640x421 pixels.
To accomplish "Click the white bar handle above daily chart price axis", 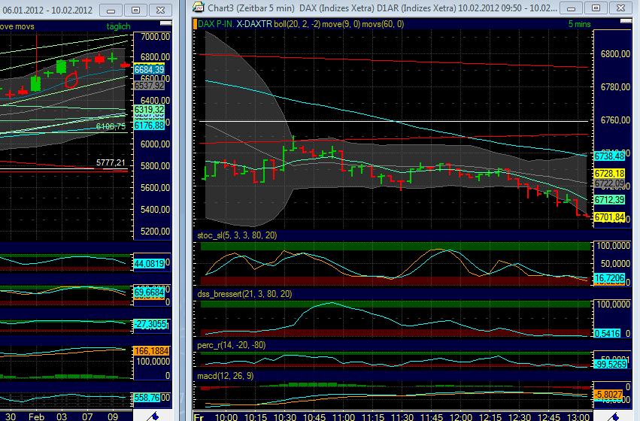I will pos(165,23).
